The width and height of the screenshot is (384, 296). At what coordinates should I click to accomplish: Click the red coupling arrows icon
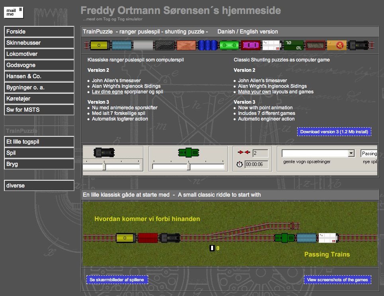pos(243,153)
